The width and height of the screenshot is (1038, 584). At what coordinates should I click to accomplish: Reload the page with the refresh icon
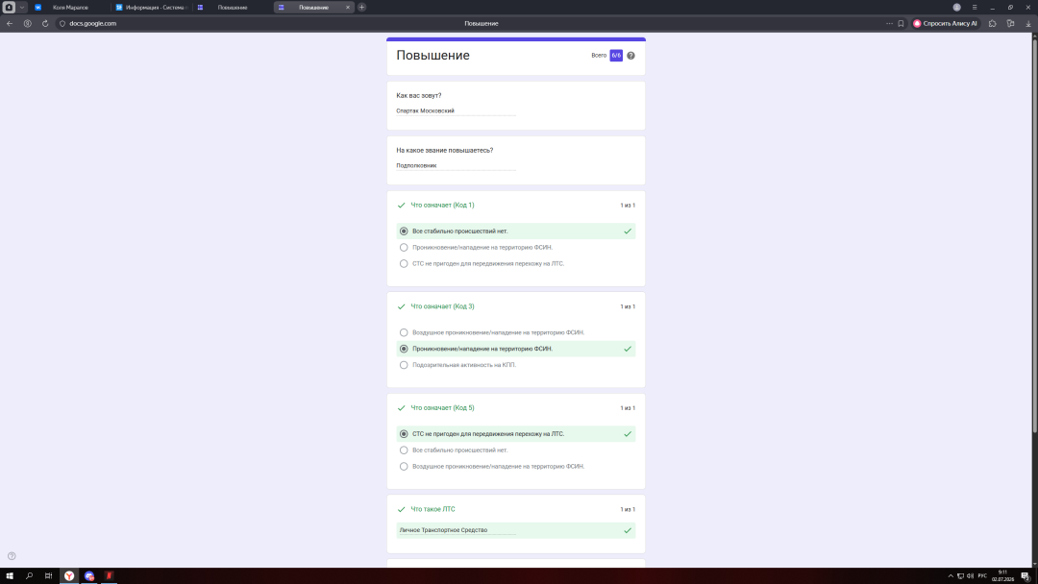click(45, 23)
